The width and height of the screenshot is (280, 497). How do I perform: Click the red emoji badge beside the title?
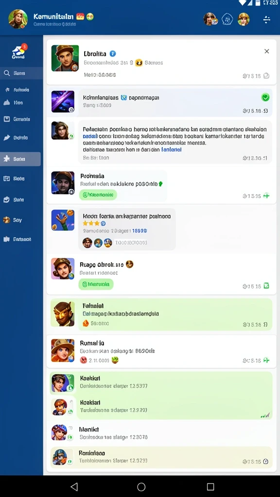[80, 16]
